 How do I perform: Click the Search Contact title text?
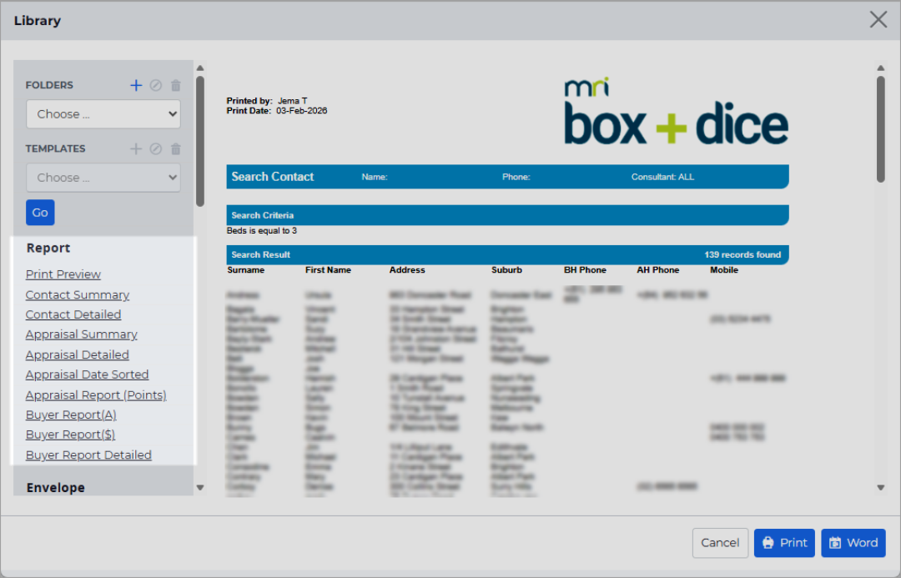point(272,177)
